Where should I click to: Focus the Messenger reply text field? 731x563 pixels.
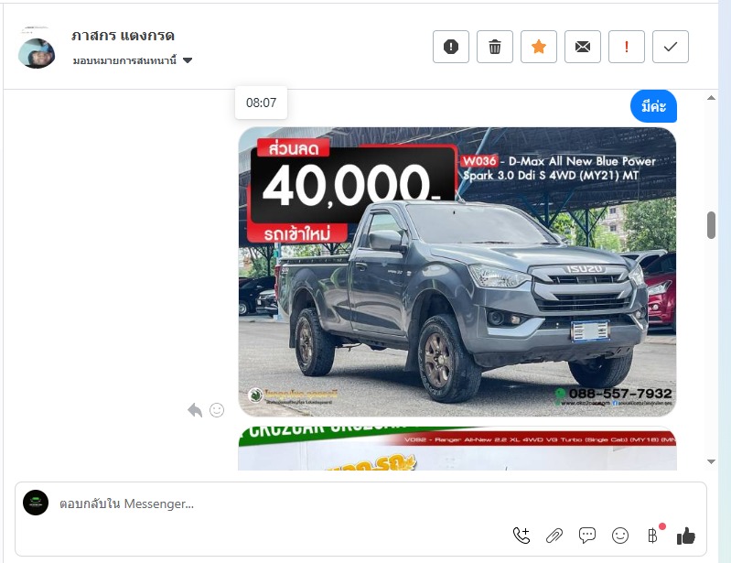280,503
